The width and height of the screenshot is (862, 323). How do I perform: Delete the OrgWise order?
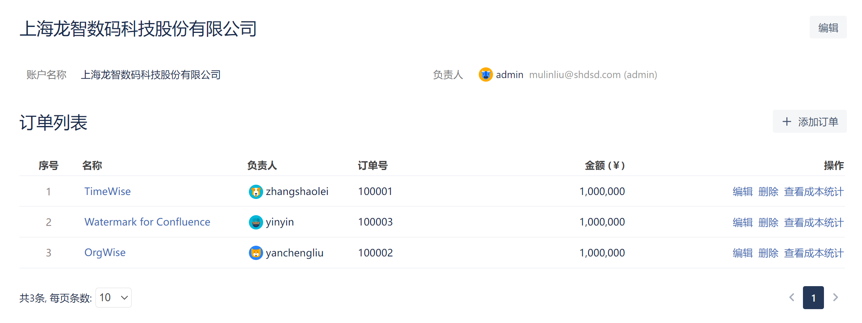[x=768, y=253]
